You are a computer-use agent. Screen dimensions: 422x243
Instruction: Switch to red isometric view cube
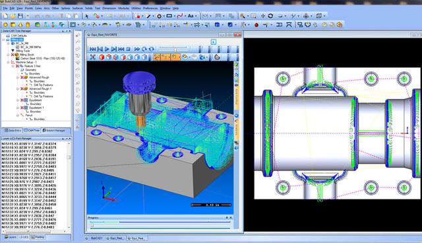102,57
